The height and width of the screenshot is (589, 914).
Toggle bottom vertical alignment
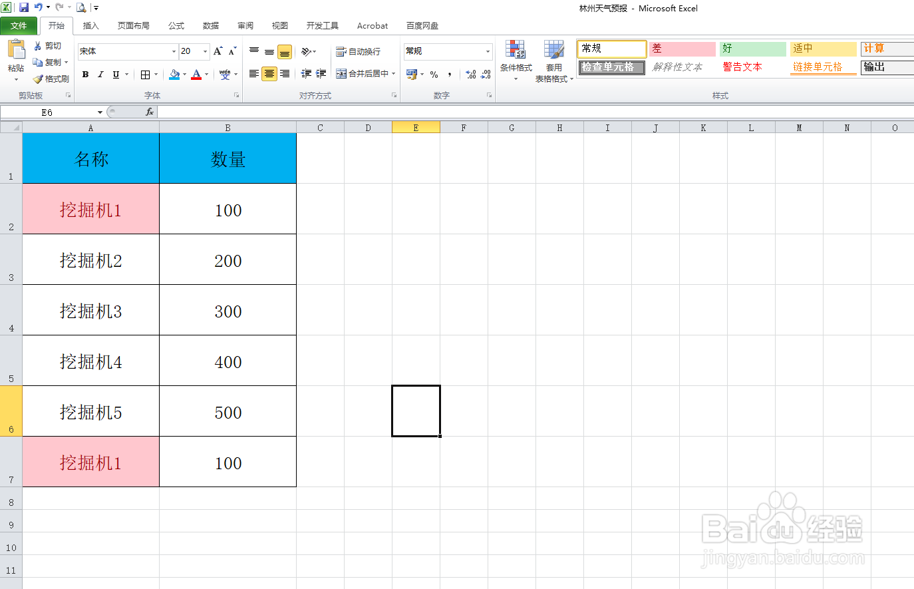(285, 51)
